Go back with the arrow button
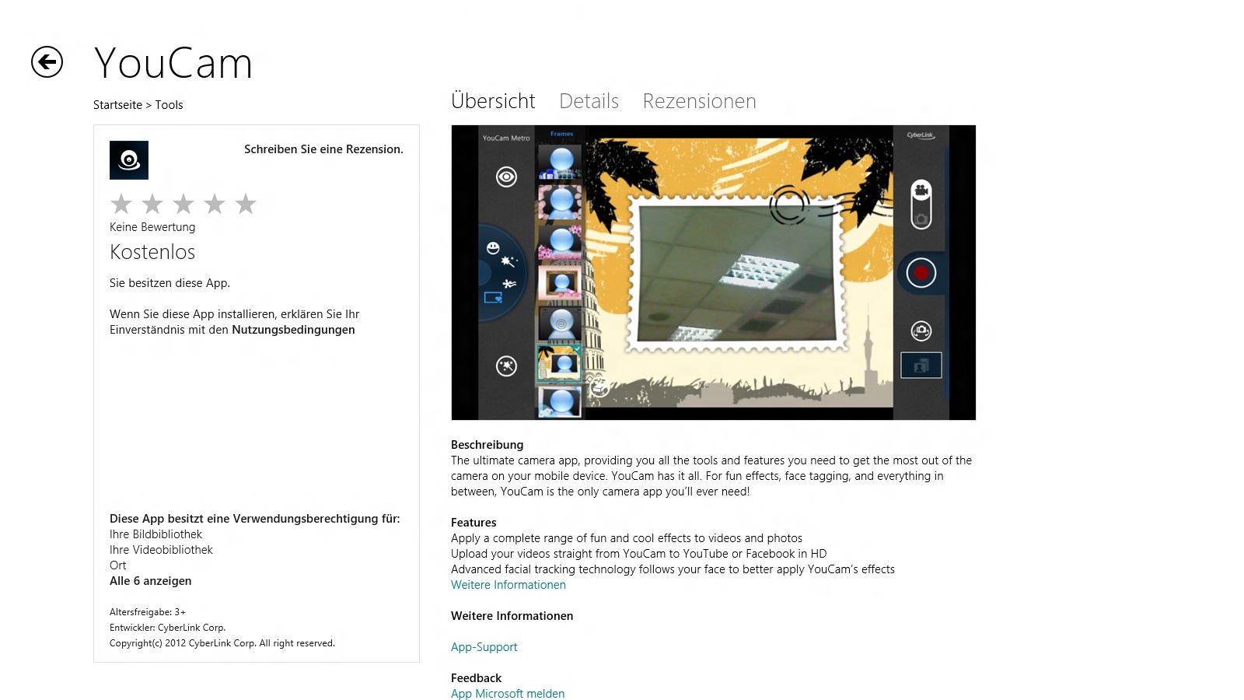 tap(47, 62)
